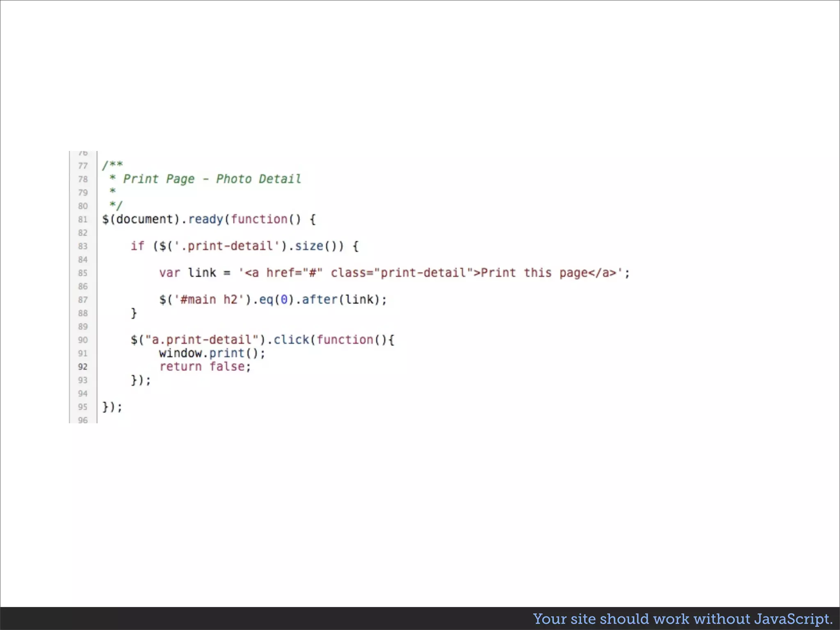This screenshot has height=630, width=840.
Task: Click the 'a.print-detail' click handler line
Action: point(262,340)
